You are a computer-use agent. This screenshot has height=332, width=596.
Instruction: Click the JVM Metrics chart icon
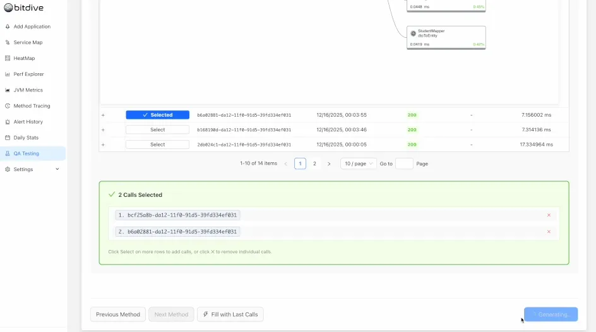[x=8, y=90]
